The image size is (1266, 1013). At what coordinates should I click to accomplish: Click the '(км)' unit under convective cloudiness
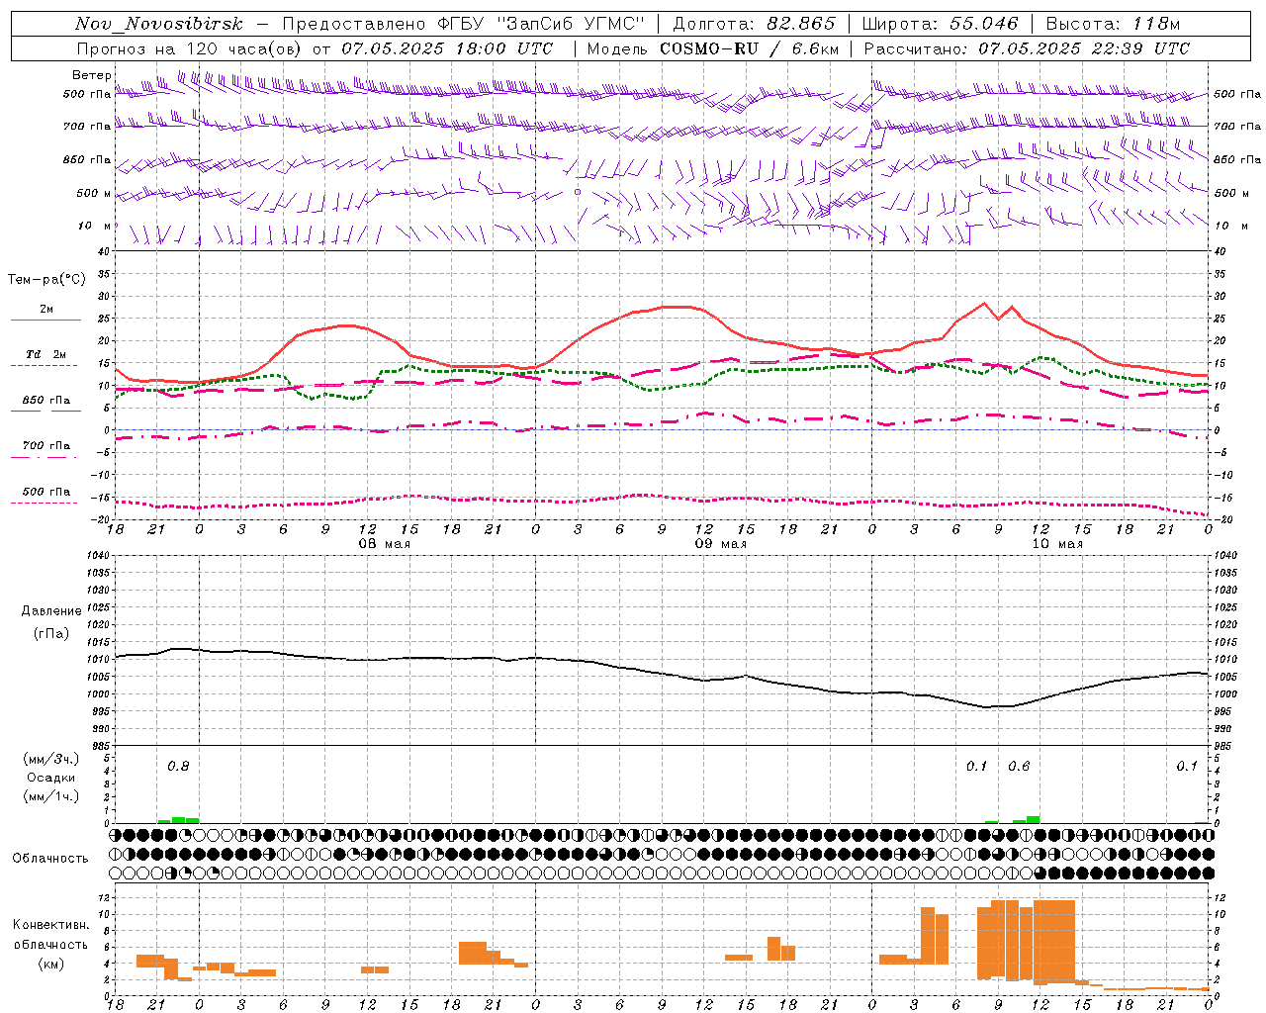tap(51, 964)
